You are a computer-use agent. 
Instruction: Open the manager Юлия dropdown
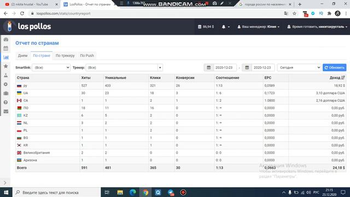(259, 27)
